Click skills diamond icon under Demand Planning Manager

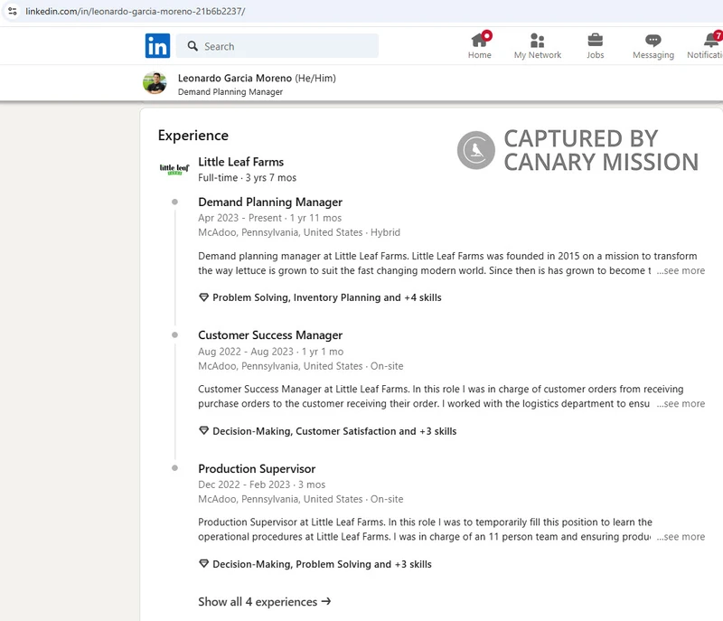pos(203,297)
